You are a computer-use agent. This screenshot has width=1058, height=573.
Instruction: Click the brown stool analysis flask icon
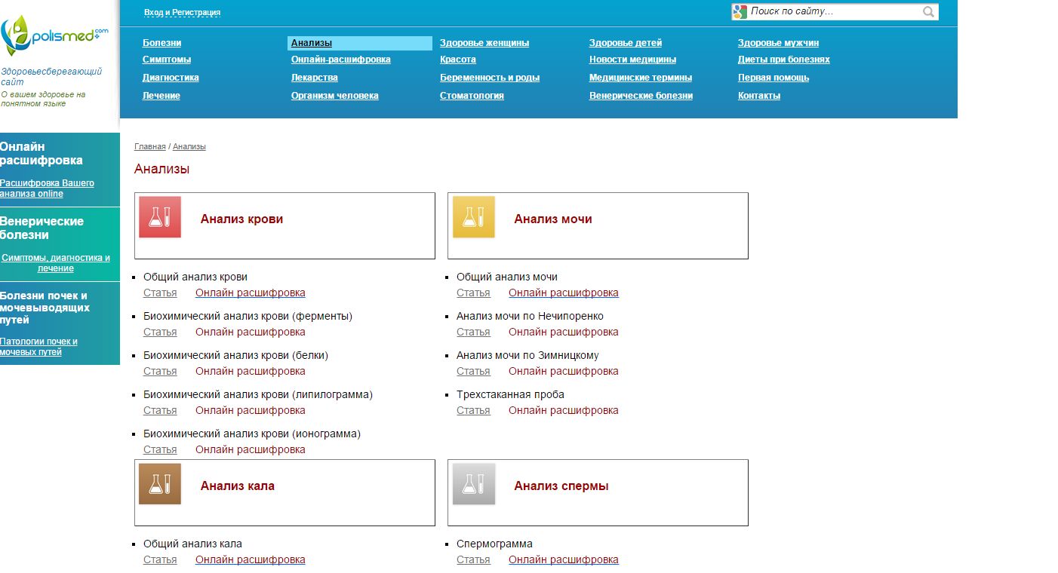[160, 484]
